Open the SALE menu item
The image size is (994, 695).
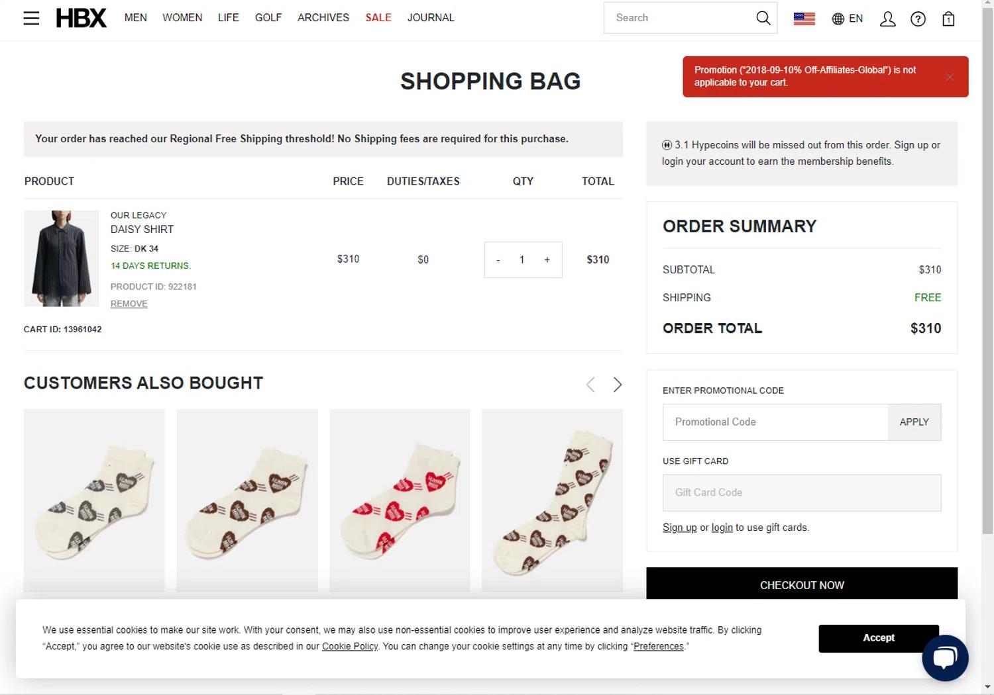[378, 18]
